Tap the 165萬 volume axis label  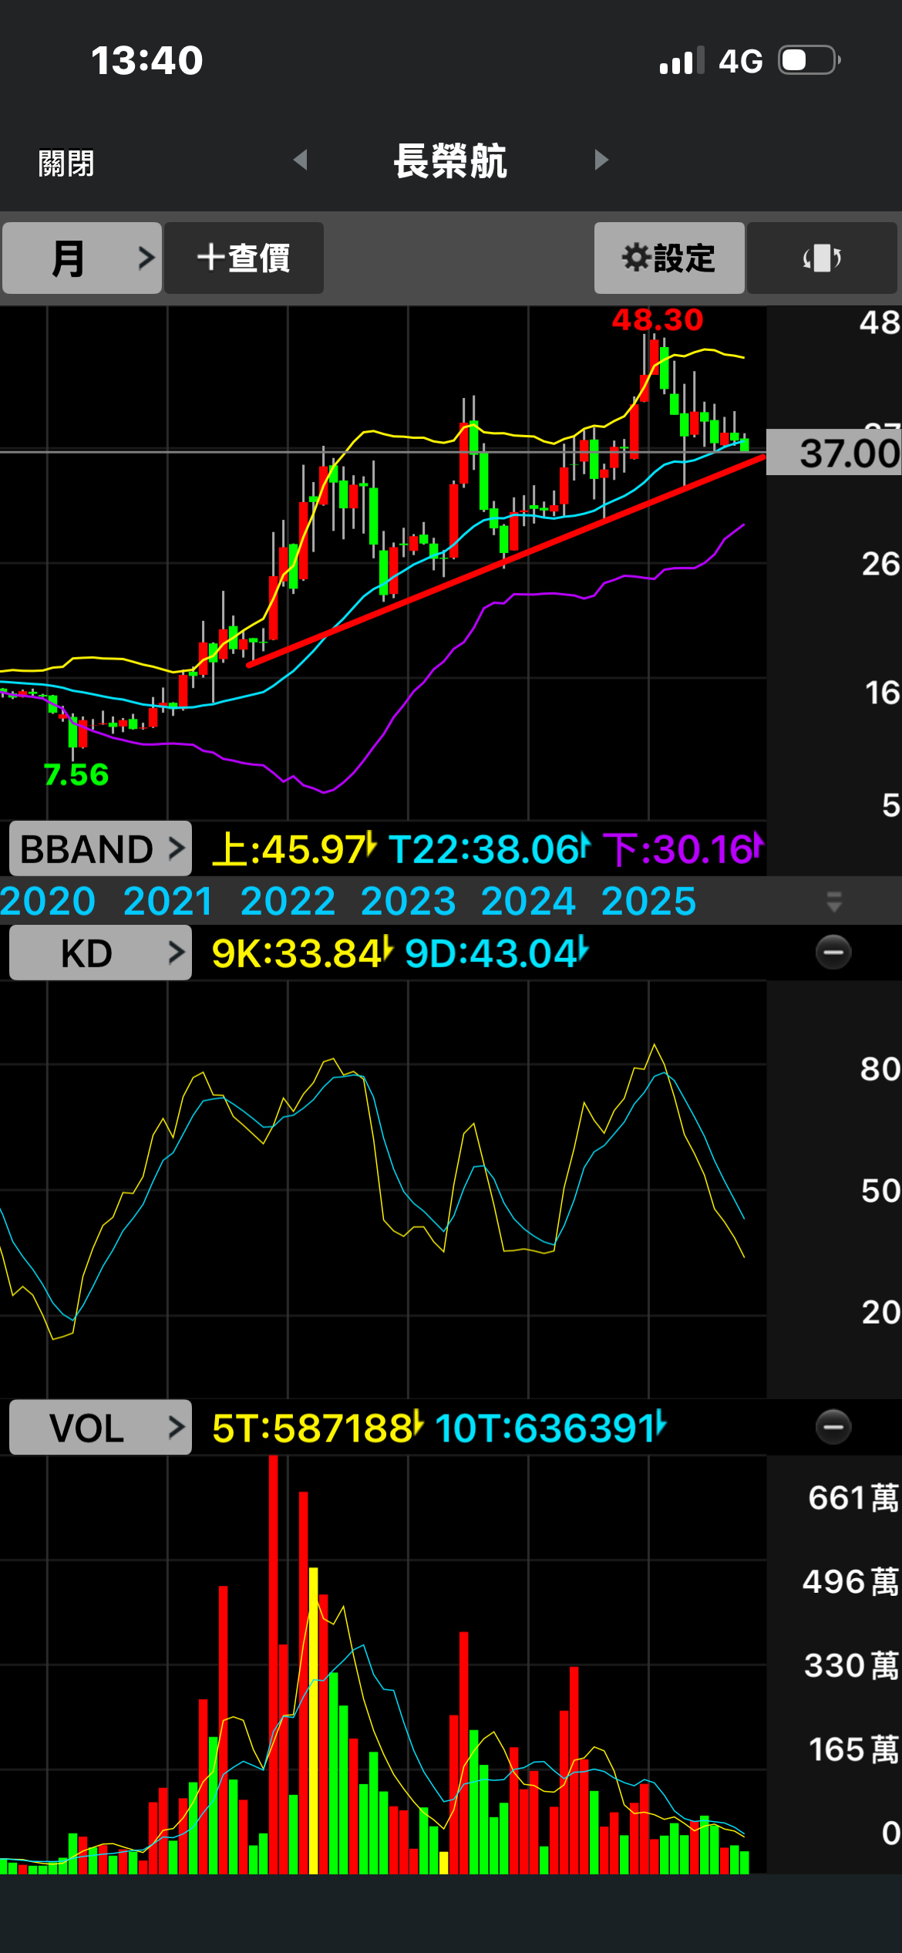[x=854, y=1749]
